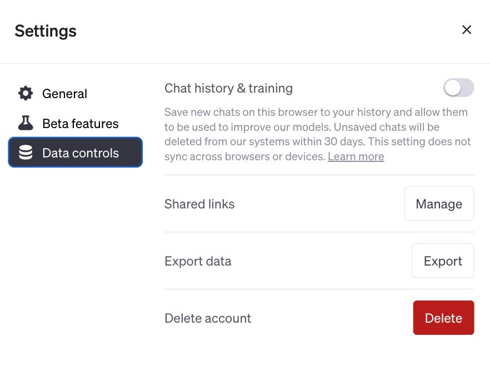
Task: Click the Chat history & training label
Action: click(x=228, y=88)
